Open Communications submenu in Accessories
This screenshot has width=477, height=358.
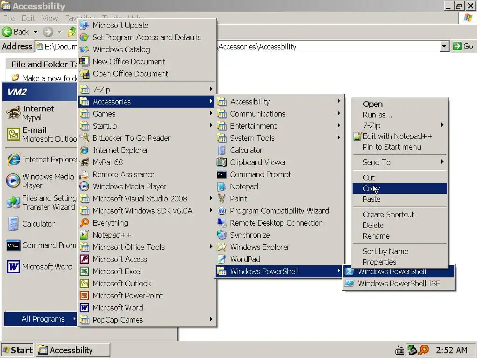(x=280, y=114)
